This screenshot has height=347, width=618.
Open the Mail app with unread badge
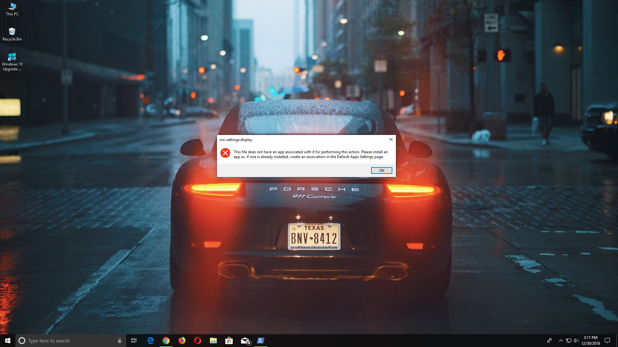click(245, 341)
